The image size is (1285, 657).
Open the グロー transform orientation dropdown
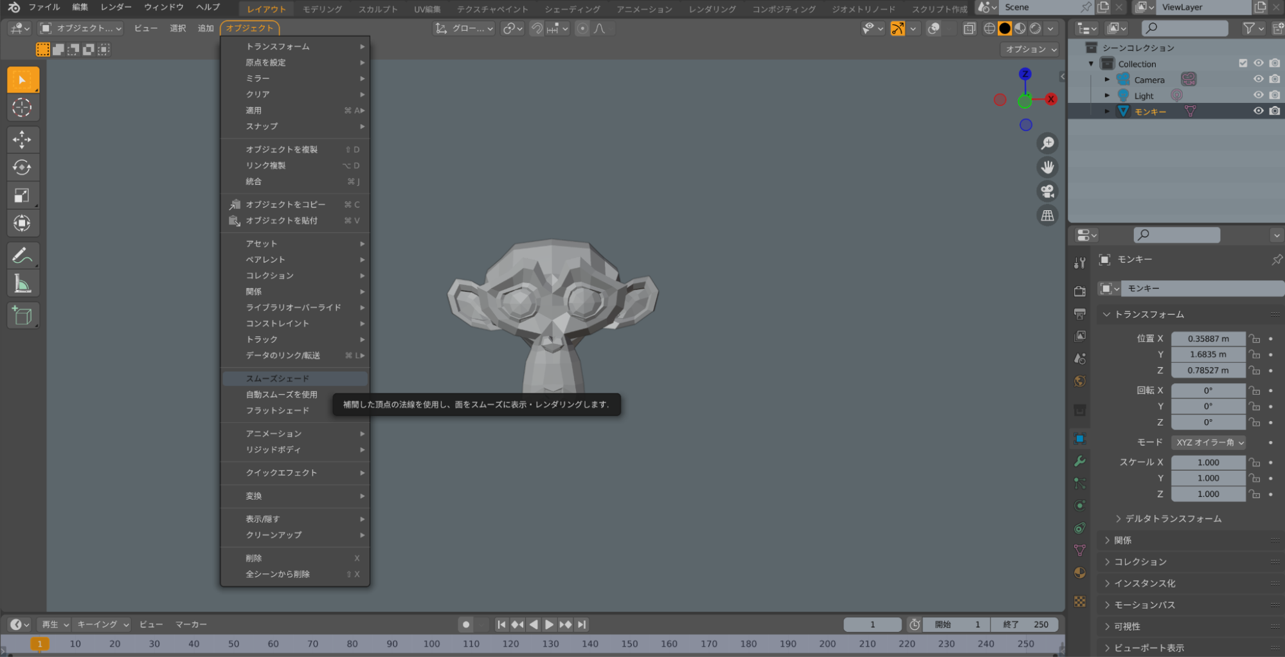(x=463, y=28)
